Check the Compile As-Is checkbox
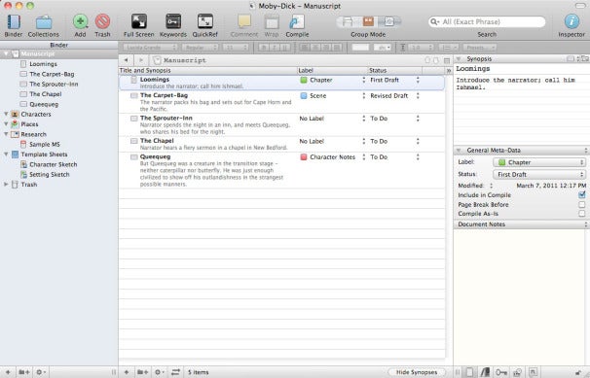This screenshot has height=378, width=590. pyautogui.click(x=581, y=214)
